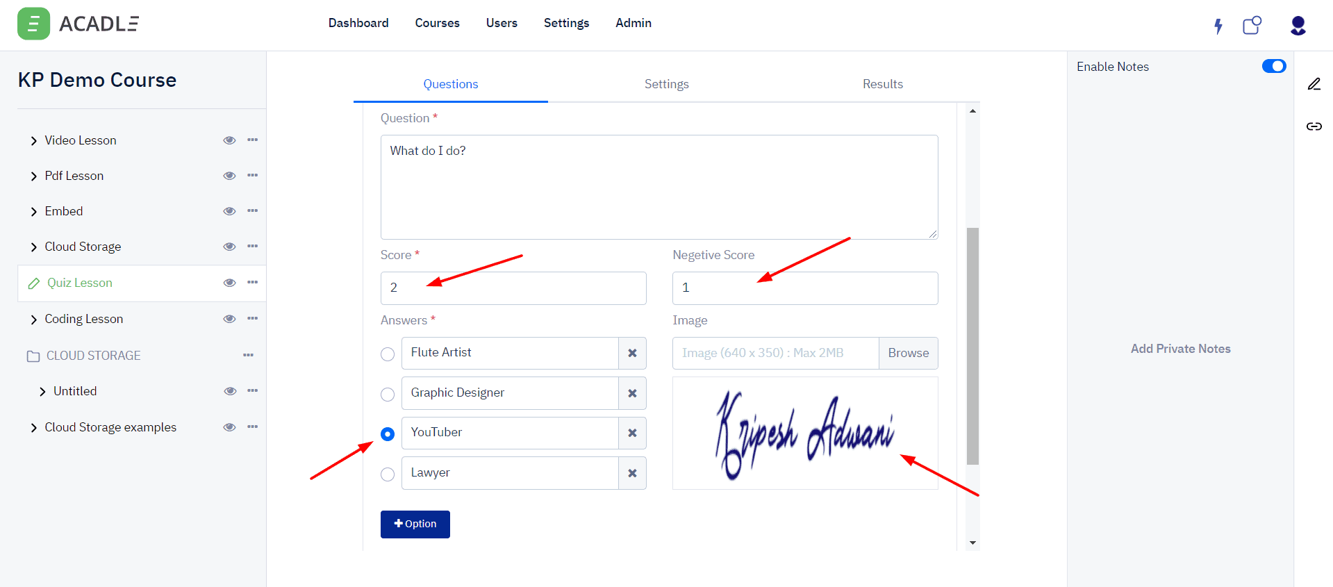Click the question text area

pyautogui.click(x=659, y=187)
